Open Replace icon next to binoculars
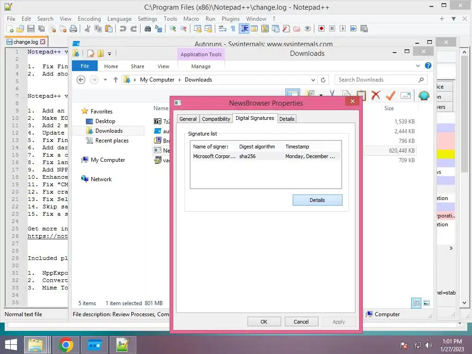The width and height of the screenshot is (472, 354). click(x=159, y=29)
